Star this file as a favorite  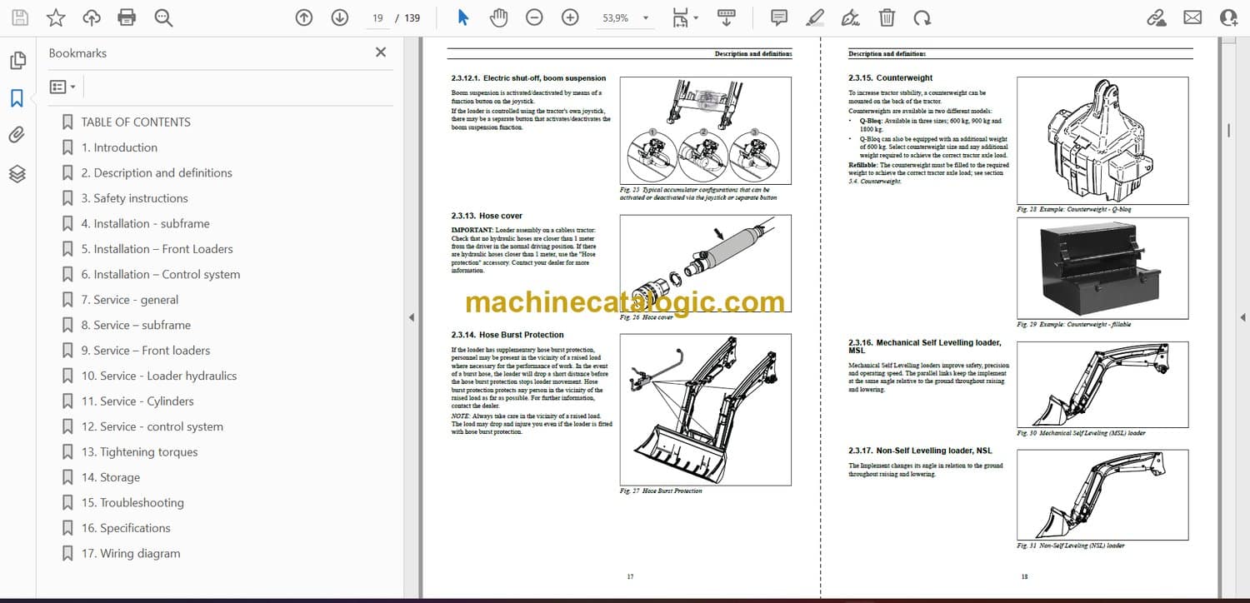click(56, 17)
